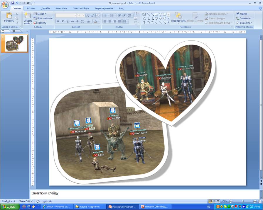Go to the Показ слайдов tab
The image size is (263, 210).
(81, 8)
